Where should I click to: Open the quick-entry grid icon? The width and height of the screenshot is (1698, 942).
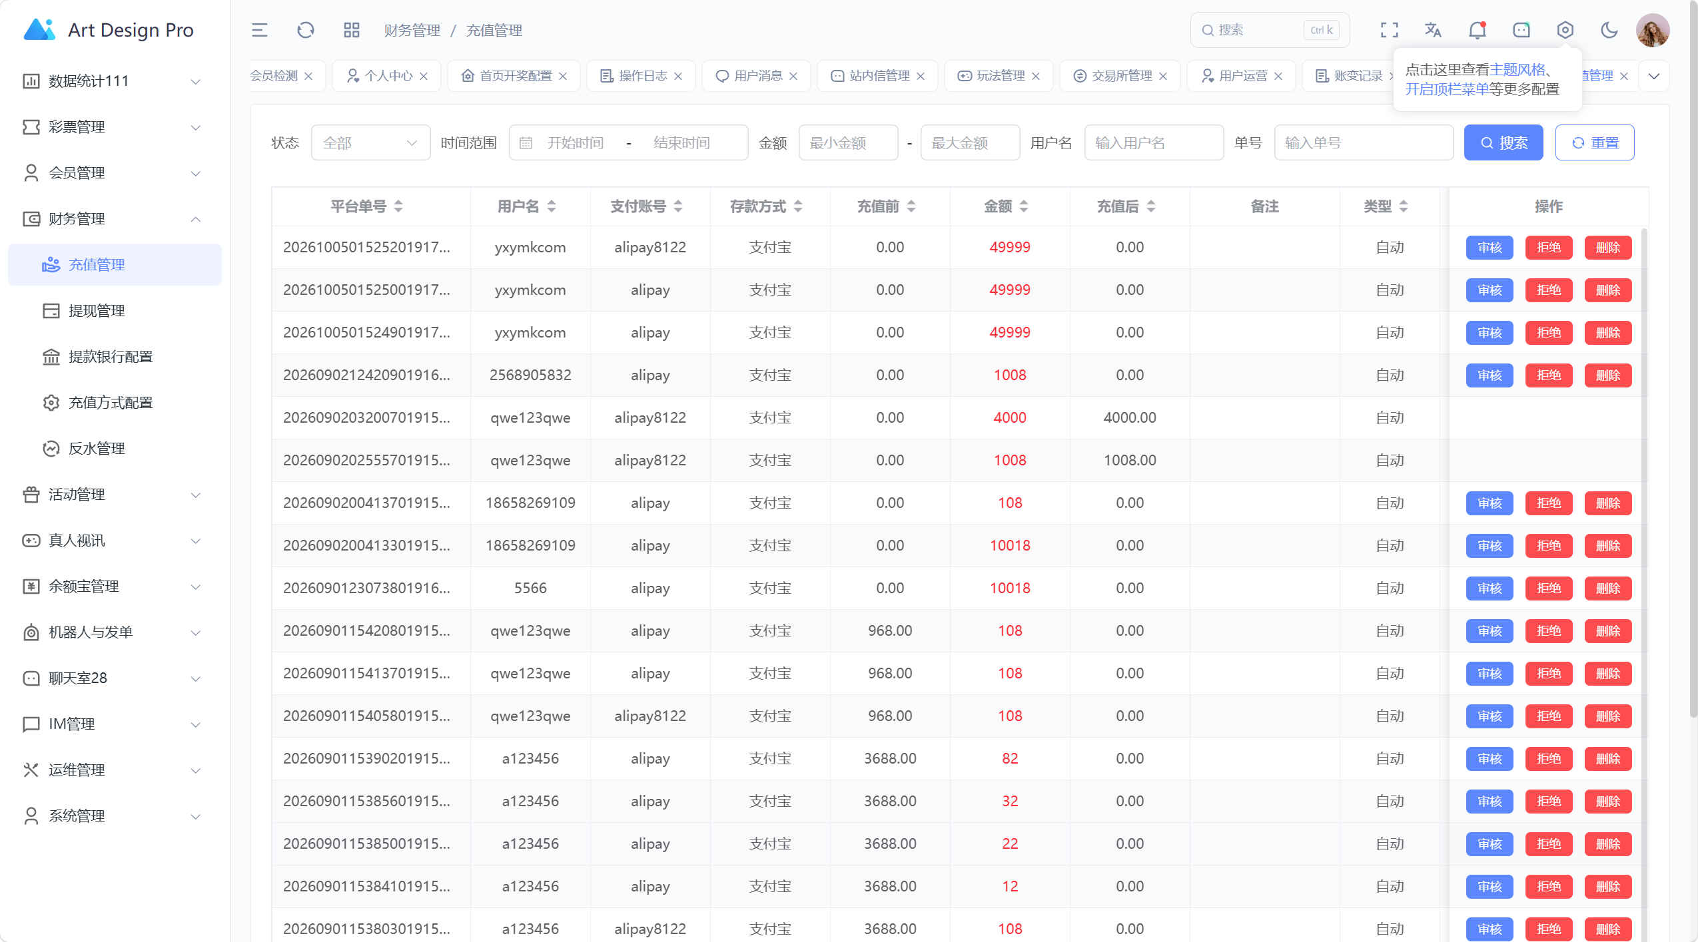pos(351,30)
